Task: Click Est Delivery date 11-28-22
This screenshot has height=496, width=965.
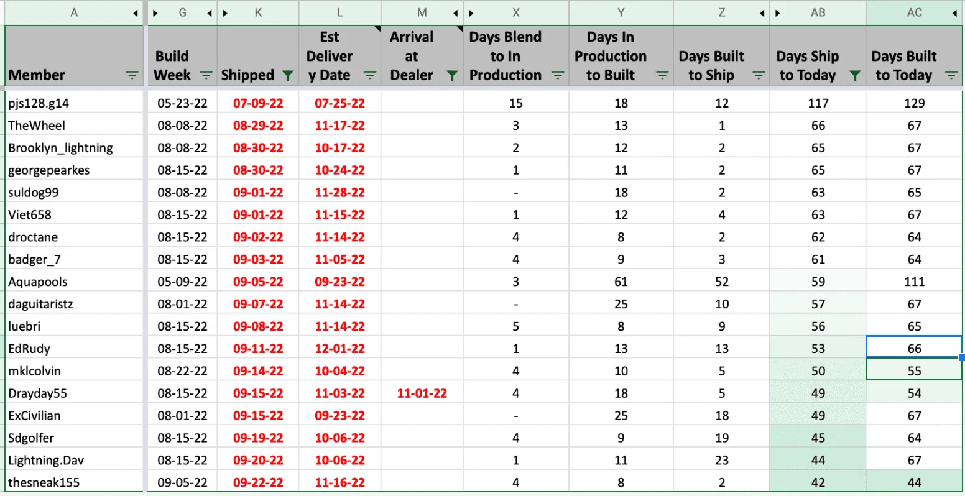Action: [339, 193]
